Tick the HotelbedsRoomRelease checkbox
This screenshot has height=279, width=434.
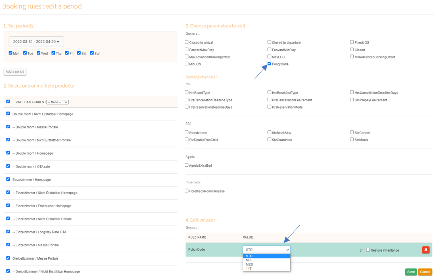click(187, 191)
